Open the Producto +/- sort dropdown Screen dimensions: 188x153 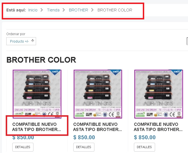point(21,41)
